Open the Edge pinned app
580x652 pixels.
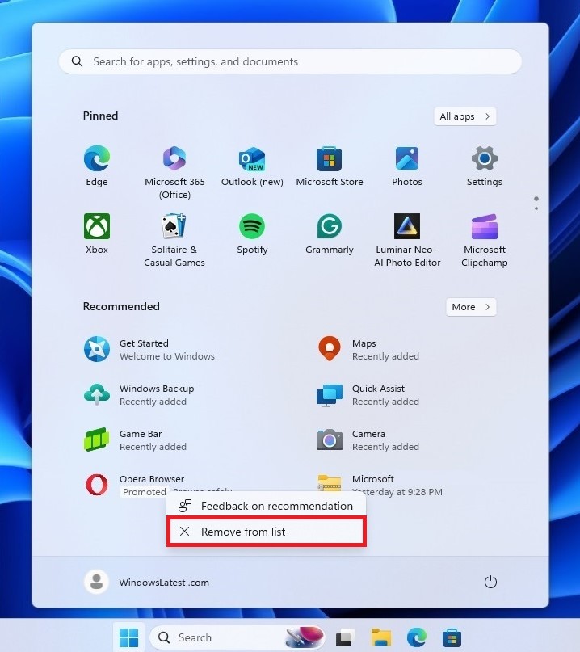point(97,166)
